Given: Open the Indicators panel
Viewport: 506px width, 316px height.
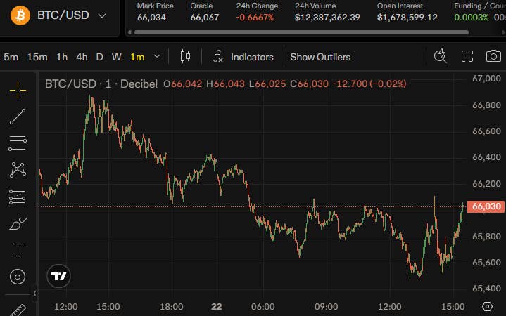Looking at the screenshot, I should click(x=243, y=57).
